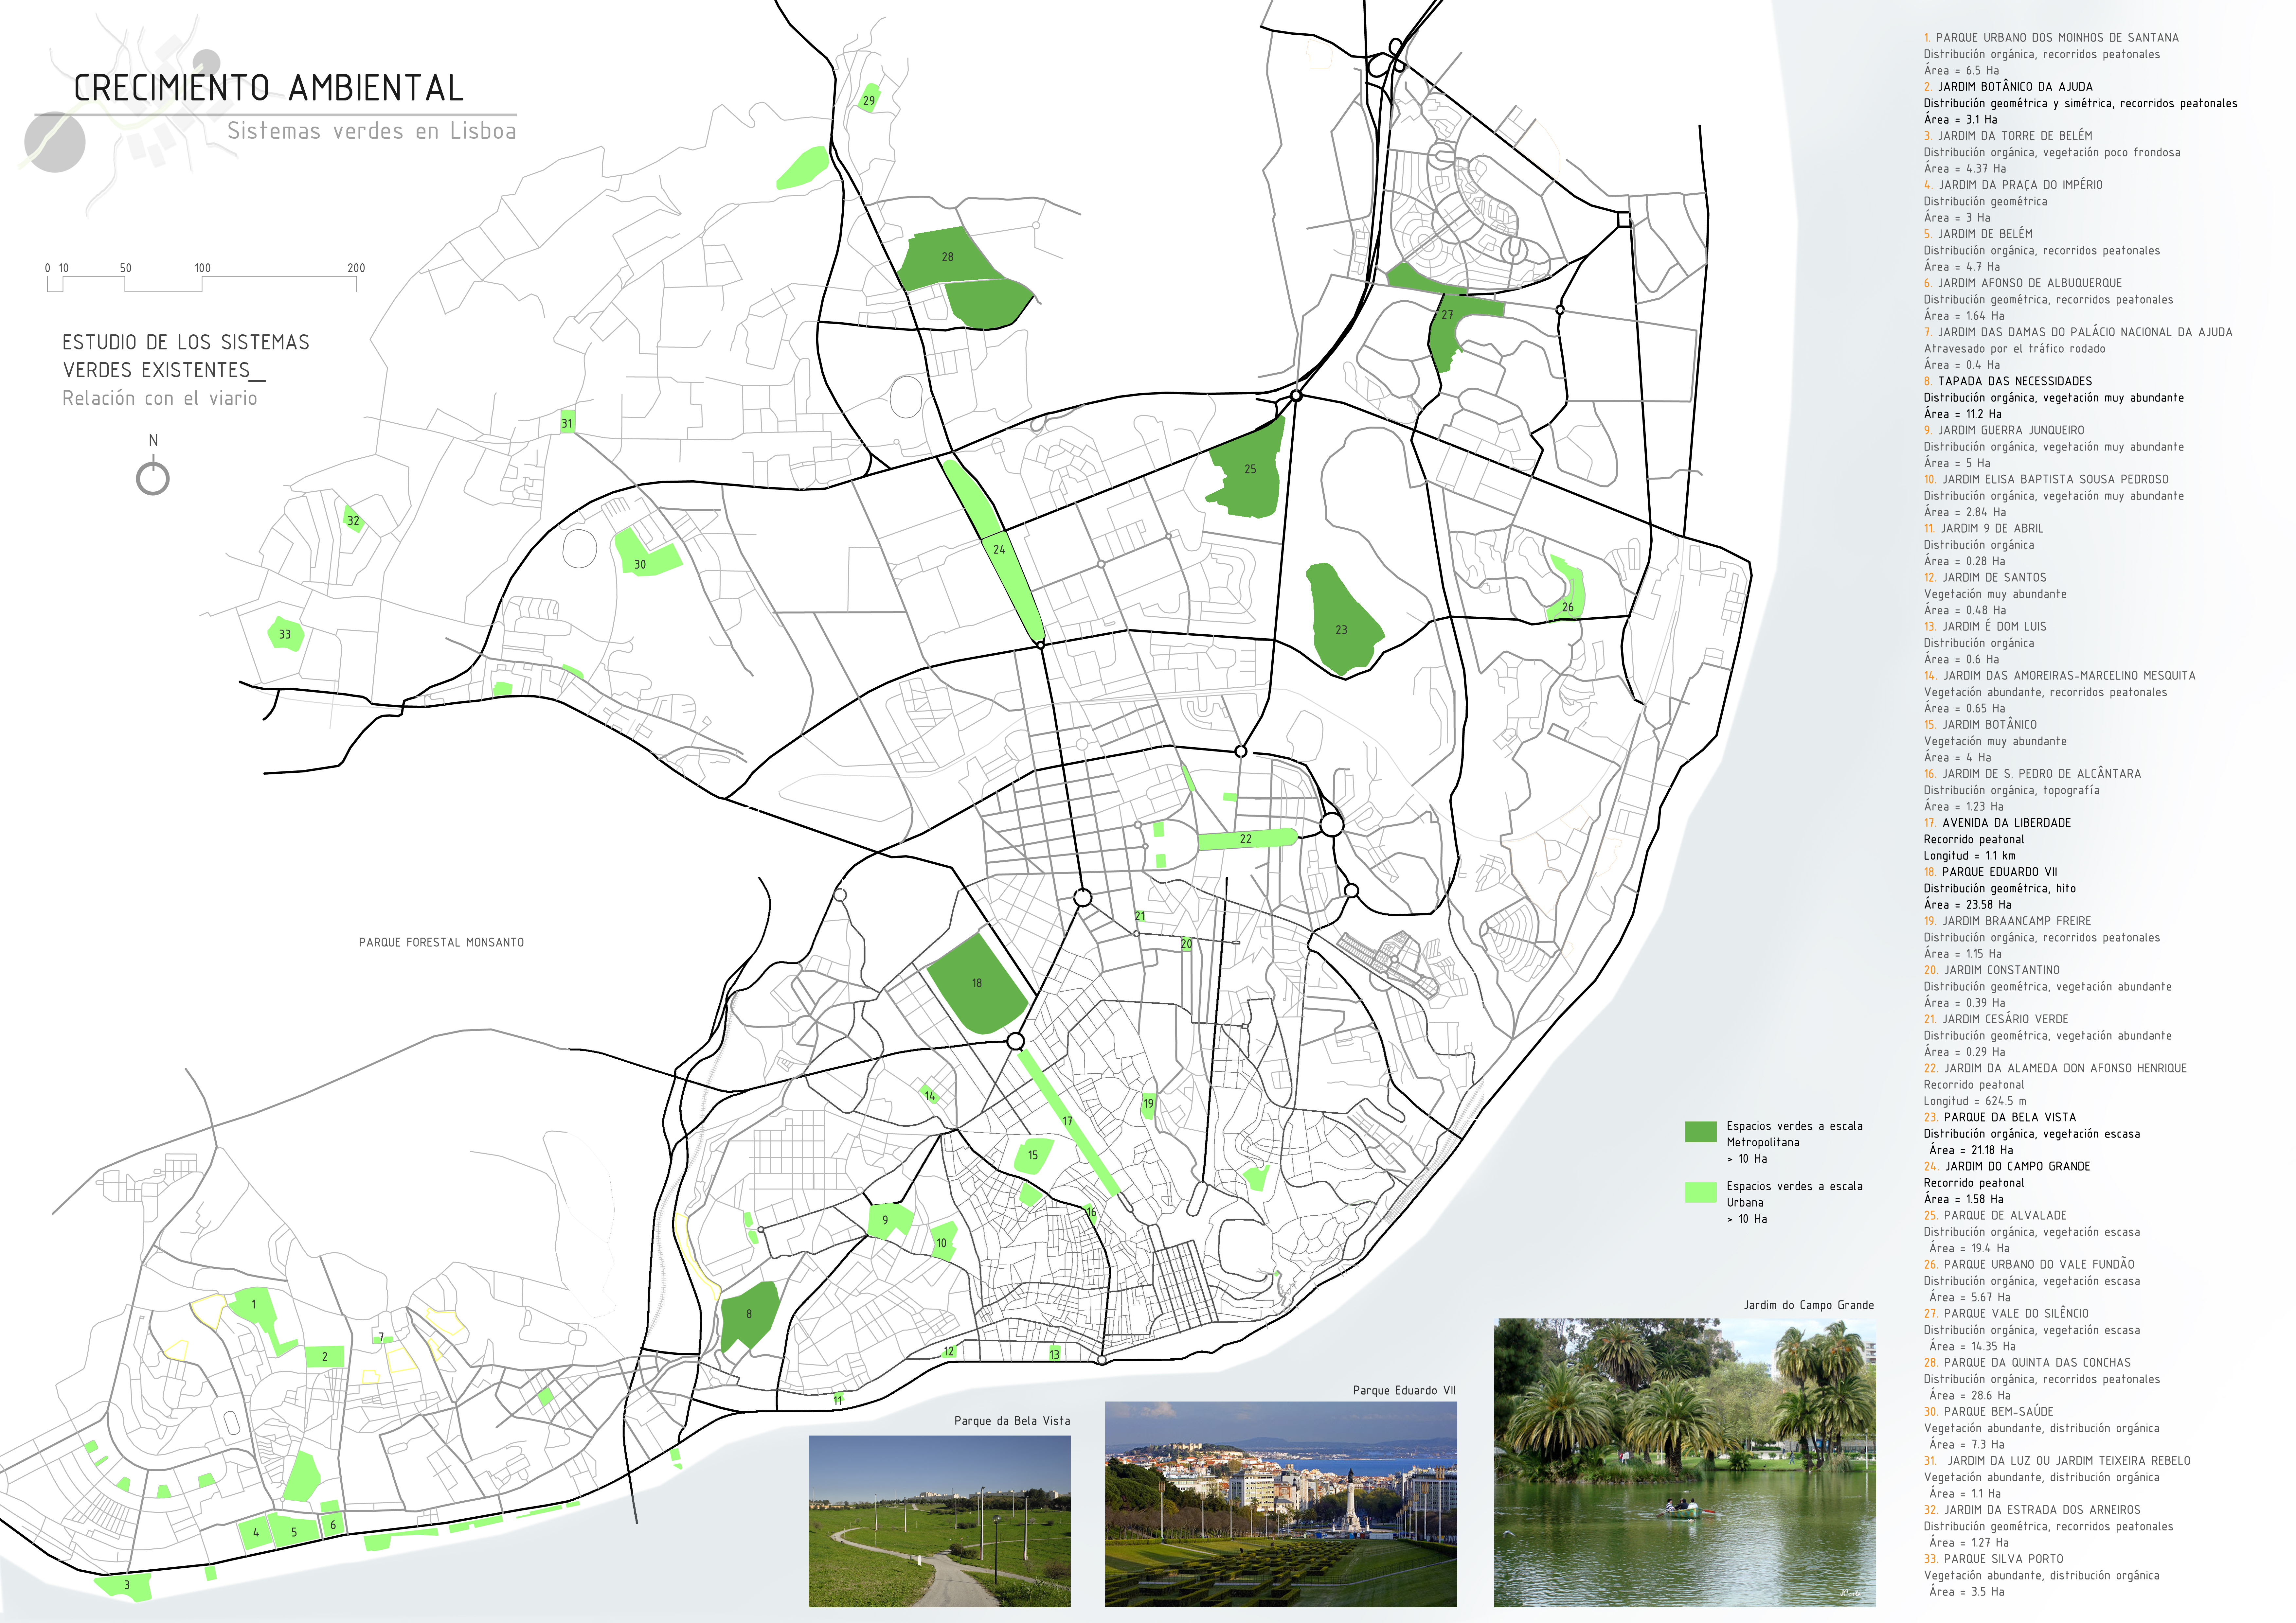
Task: Select green strip number 22
Action: pos(1246,839)
